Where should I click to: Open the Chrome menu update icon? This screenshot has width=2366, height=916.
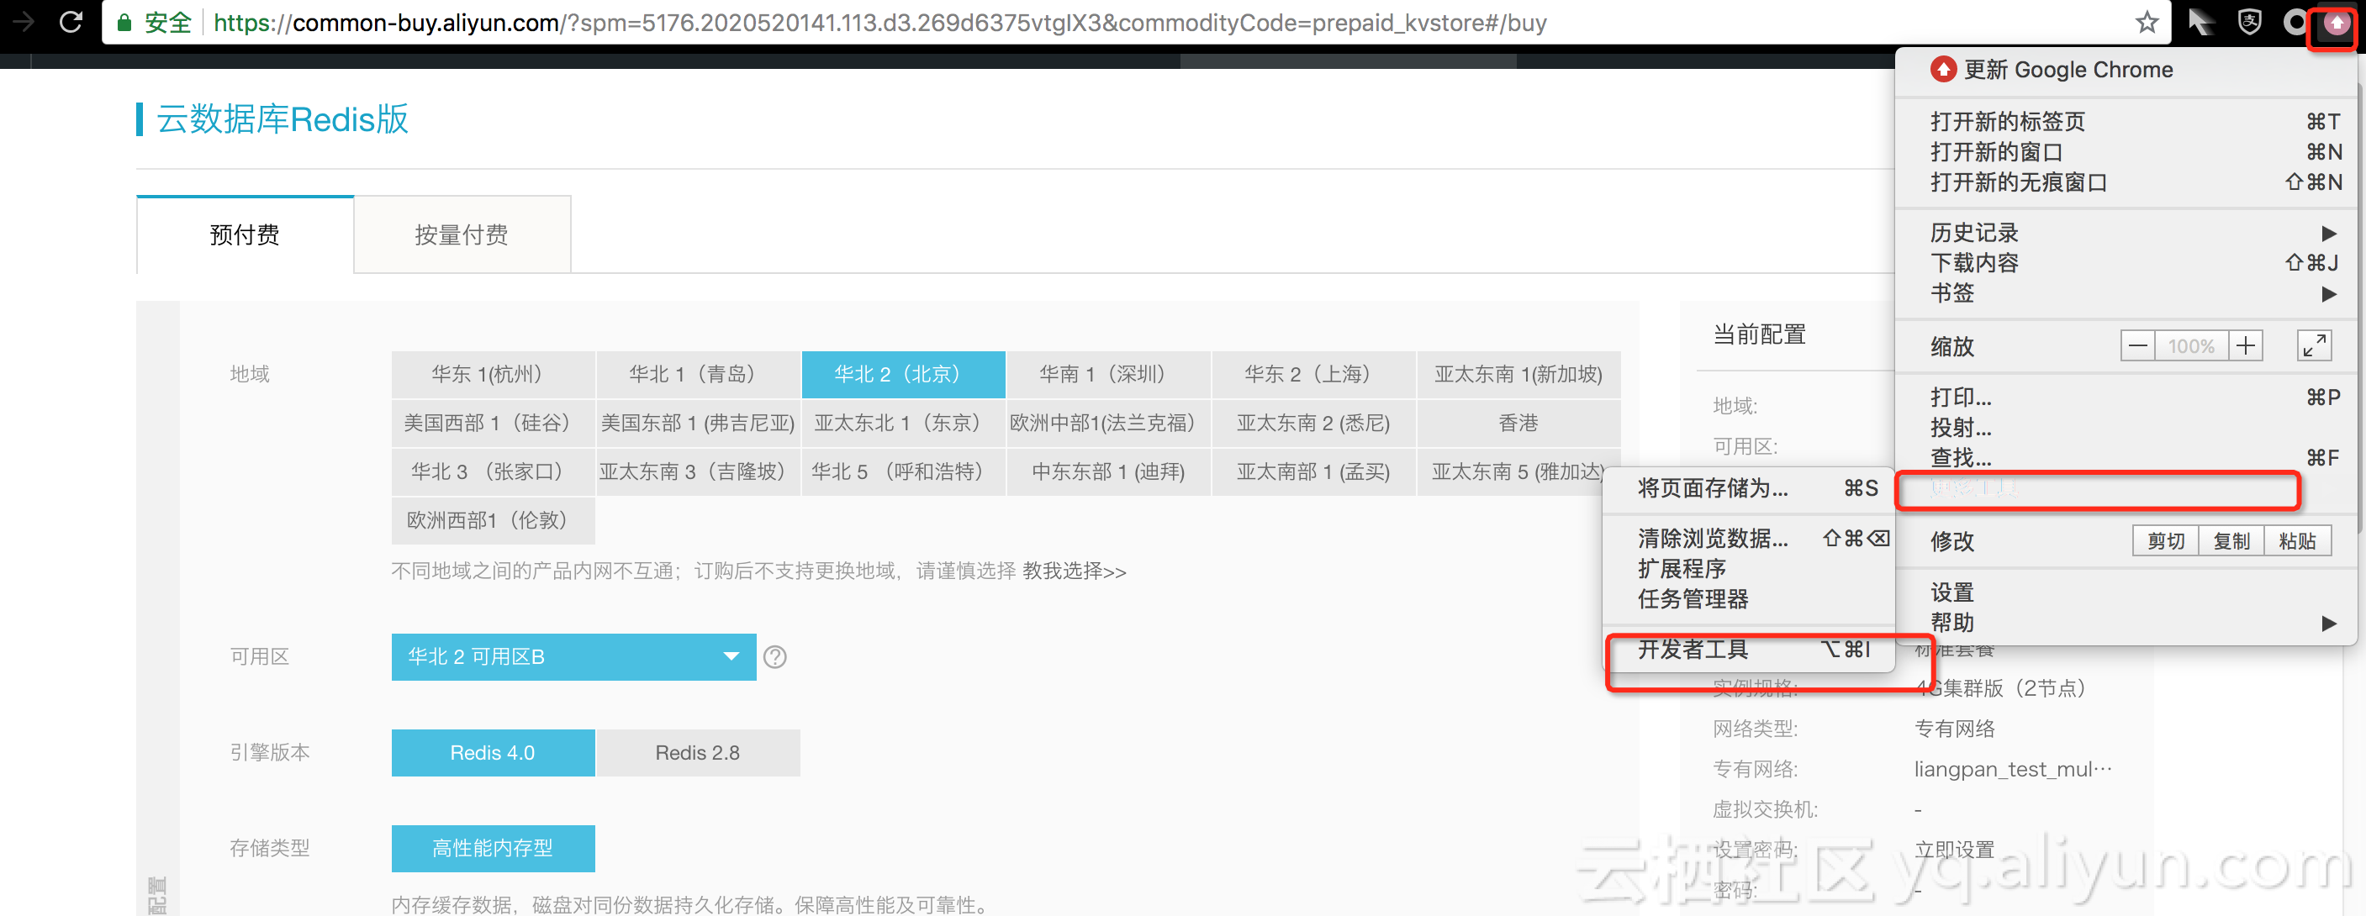tap(2336, 23)
